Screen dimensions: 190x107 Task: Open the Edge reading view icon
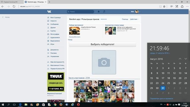coord(160,7)
